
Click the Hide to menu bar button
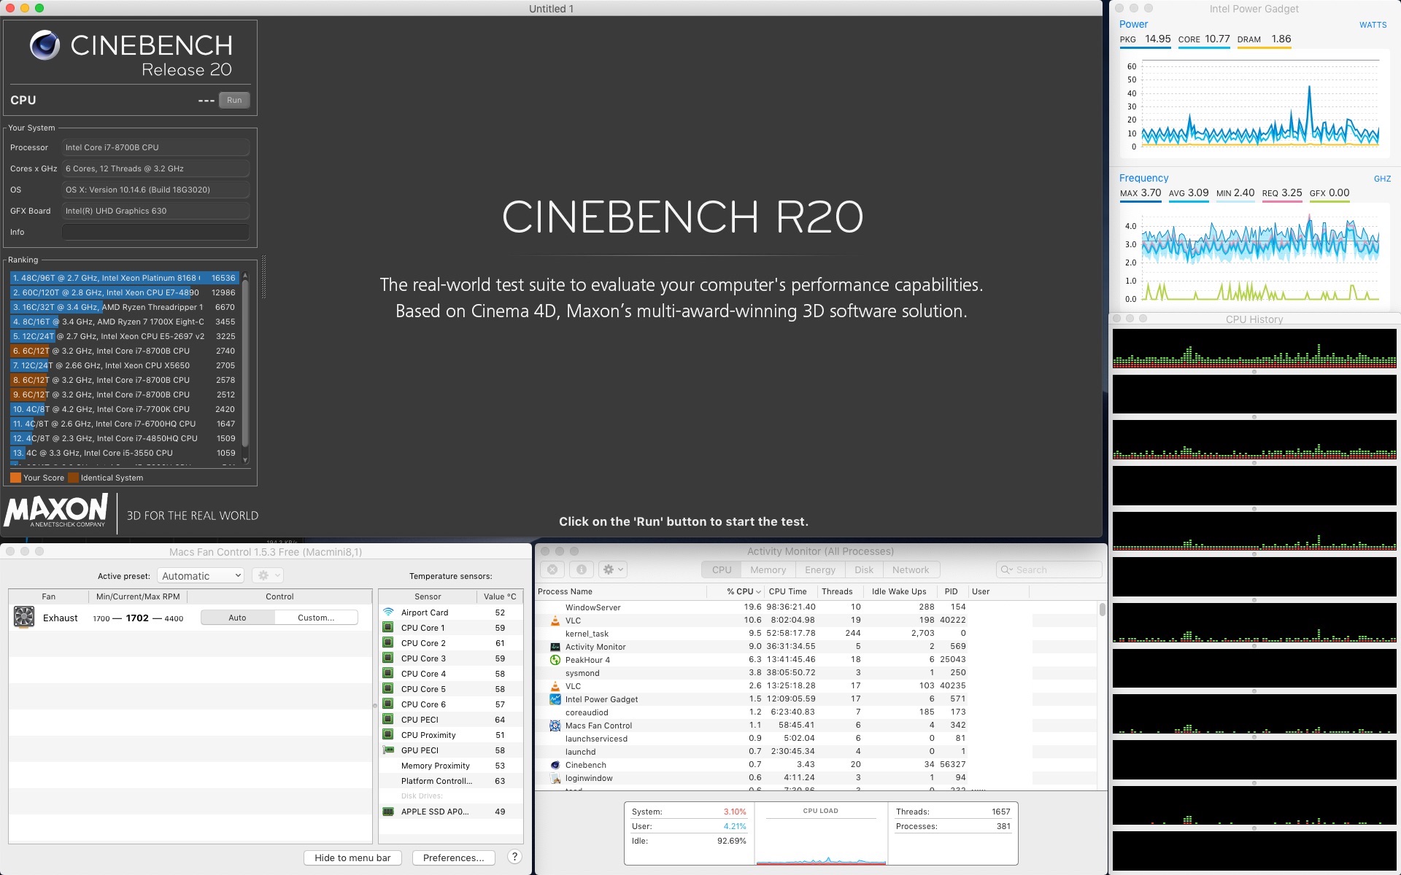(352, 857)
